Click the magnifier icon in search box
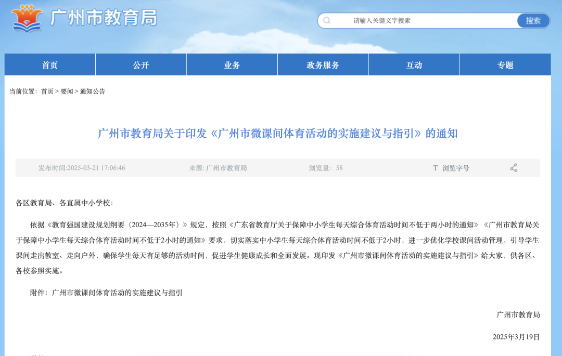The height and width of the screenshot is (356, 562). tap(327, 21)
